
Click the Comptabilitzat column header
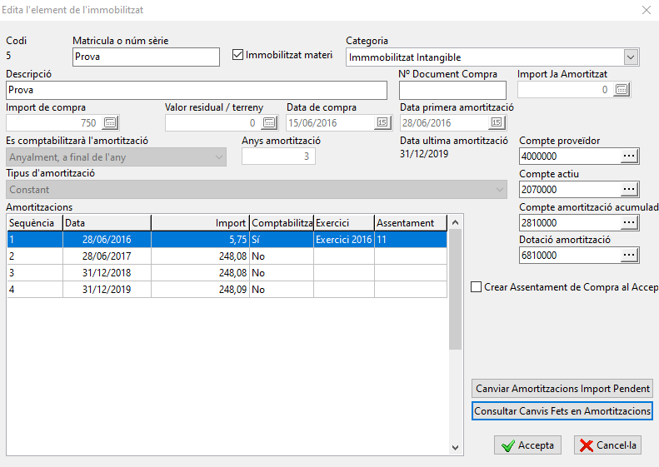282,223
